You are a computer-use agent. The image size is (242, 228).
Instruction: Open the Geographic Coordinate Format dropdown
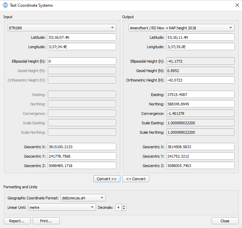pos(83,198)
